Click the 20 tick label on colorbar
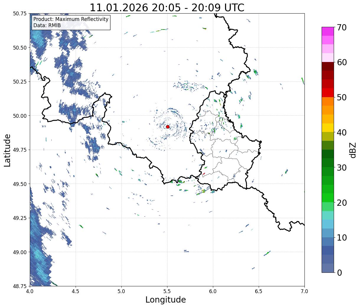 point(341,203)
